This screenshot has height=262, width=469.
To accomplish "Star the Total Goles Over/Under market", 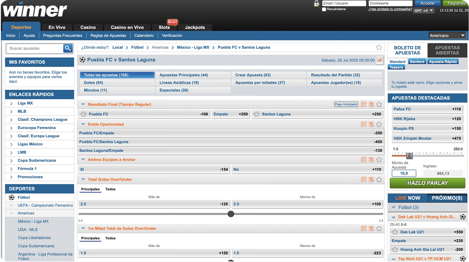I will tap(379, 180).
